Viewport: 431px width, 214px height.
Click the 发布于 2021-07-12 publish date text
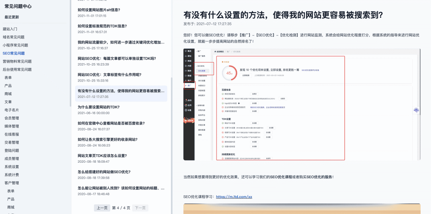pos(208,24)
